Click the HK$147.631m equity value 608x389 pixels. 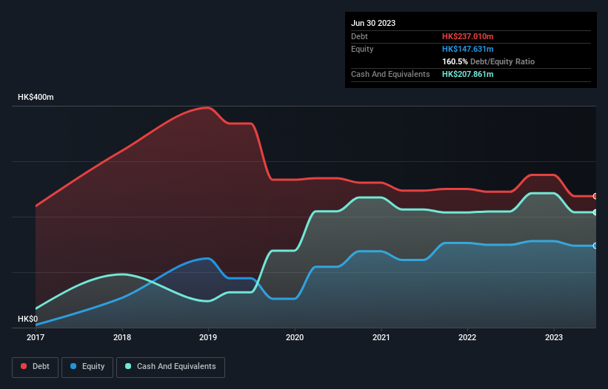point(467,49)
